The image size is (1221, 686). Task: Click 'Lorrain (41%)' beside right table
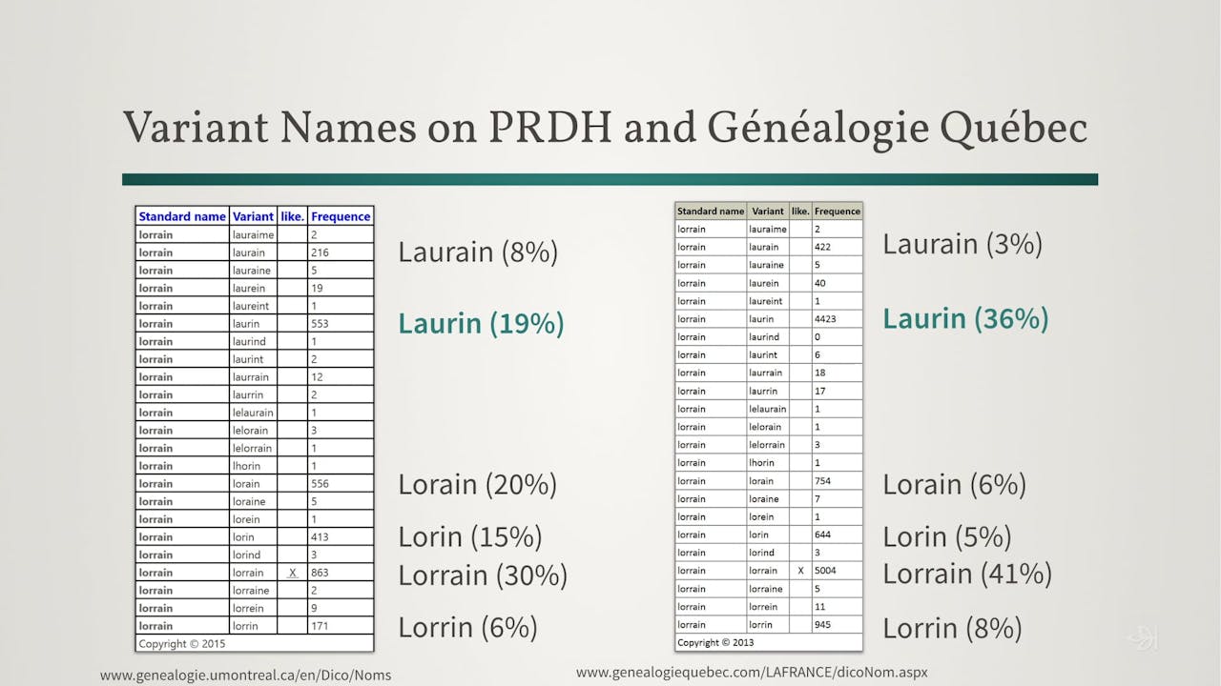969,574
